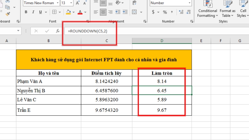This screenshot has height=140, width=249.
Task: Toggle Bold formatting
Action: click(x=26, y=12)
